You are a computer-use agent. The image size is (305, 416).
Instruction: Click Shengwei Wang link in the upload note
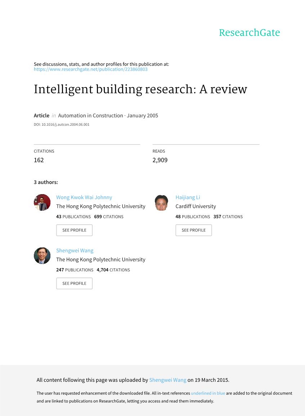click(x=168, y=380)
